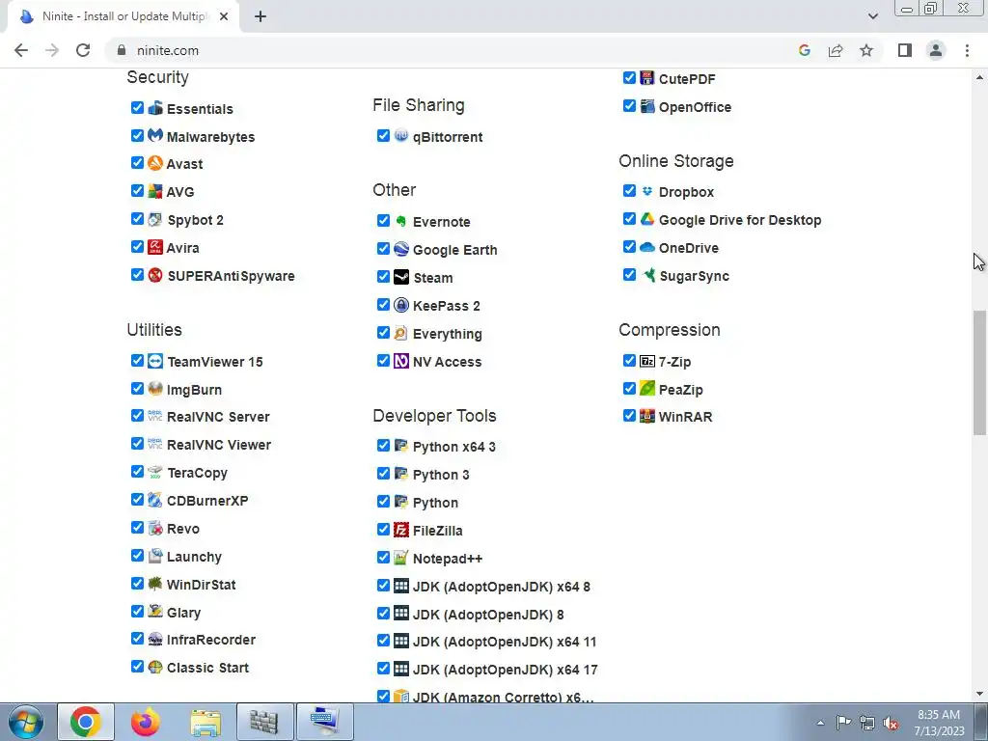The height and width of the screenshot is (741, 988).
Task: Click the Avast orange icon
Action: (155, 163)
